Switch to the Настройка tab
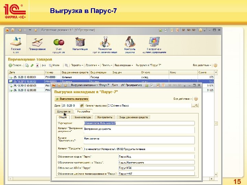Viewport: 247px width, 185px height. coord(83,111)
